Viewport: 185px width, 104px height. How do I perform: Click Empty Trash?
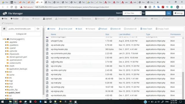click(162, 29)
